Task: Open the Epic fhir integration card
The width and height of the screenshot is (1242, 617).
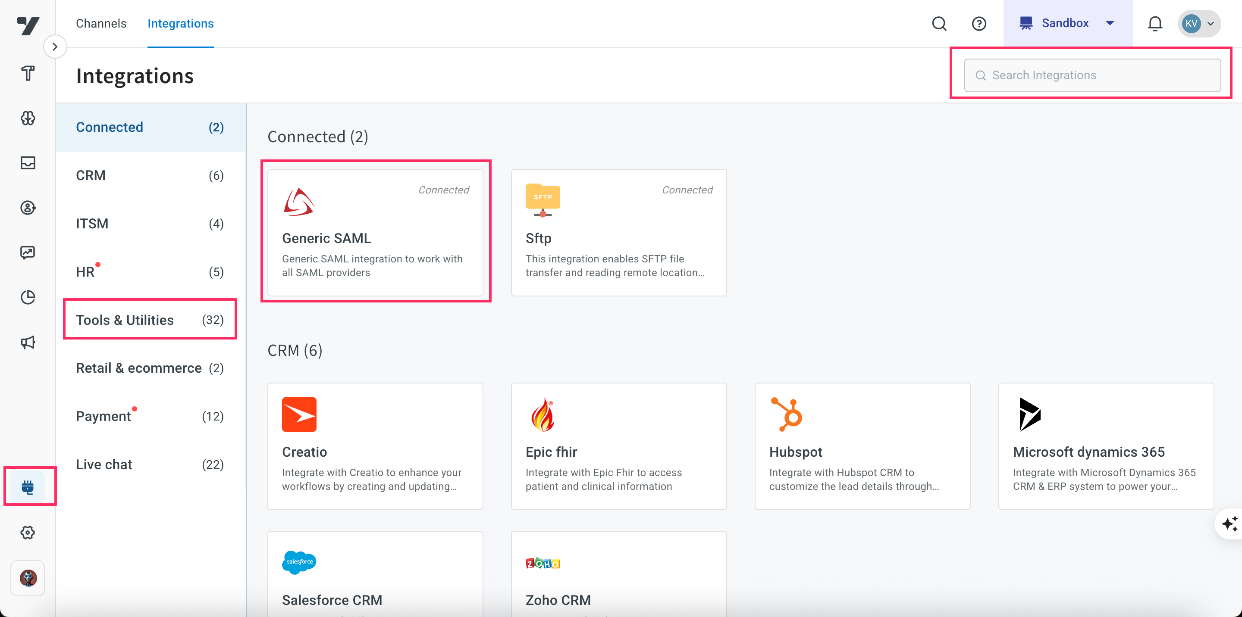Action: 618,446
